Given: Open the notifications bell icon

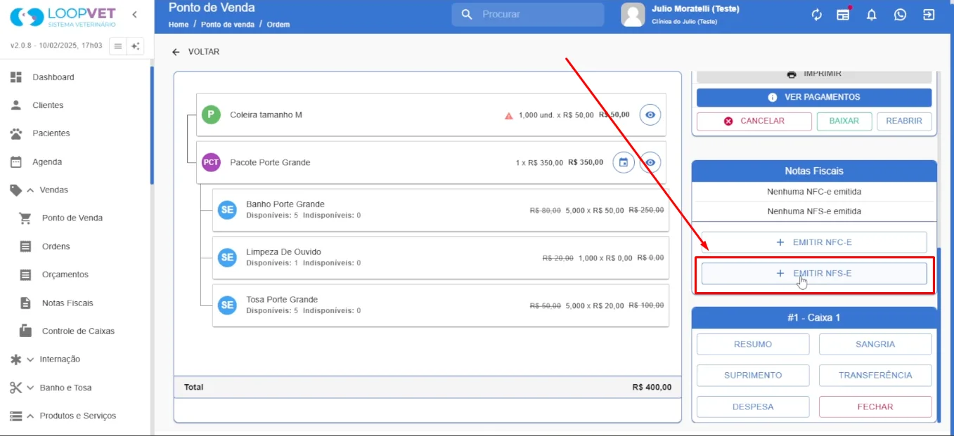Looking at the screenshot, I should pyautogui.click(x=872, y=15).
